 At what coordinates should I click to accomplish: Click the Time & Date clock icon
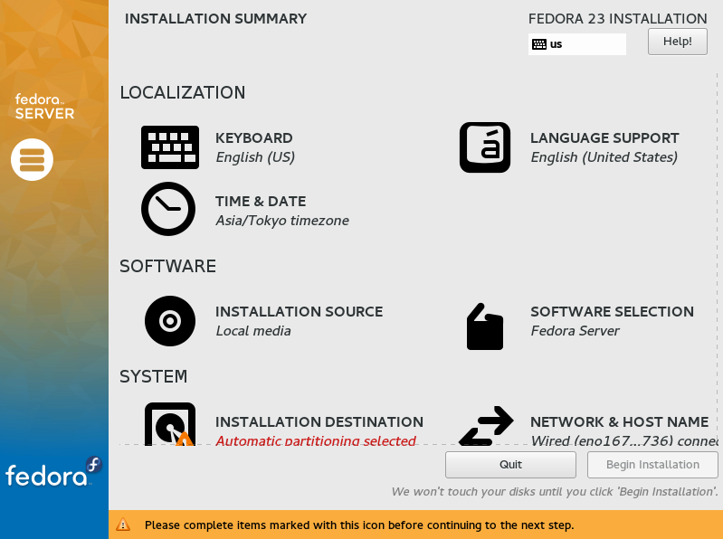click(x=168, y=209)
